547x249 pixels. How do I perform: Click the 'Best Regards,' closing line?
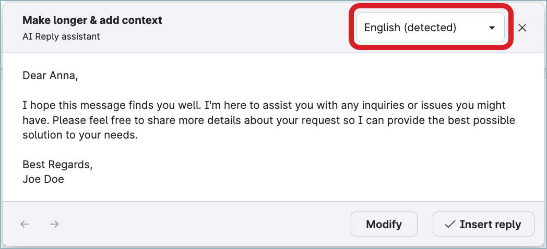(x=57, y=165)
